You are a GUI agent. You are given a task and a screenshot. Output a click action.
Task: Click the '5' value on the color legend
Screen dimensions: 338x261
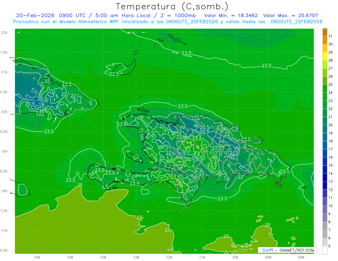[x=330, y=246]
